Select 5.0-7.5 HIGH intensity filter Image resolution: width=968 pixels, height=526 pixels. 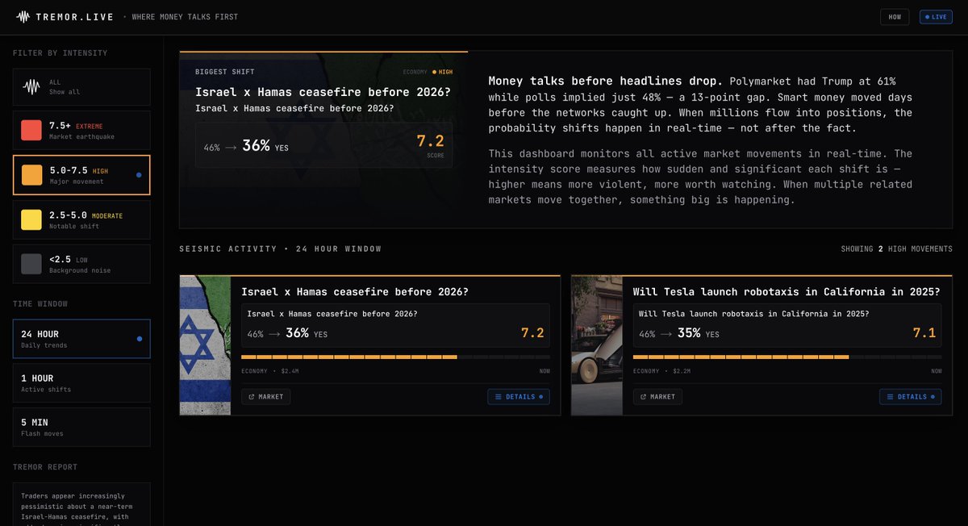click(x=81, y=175)
